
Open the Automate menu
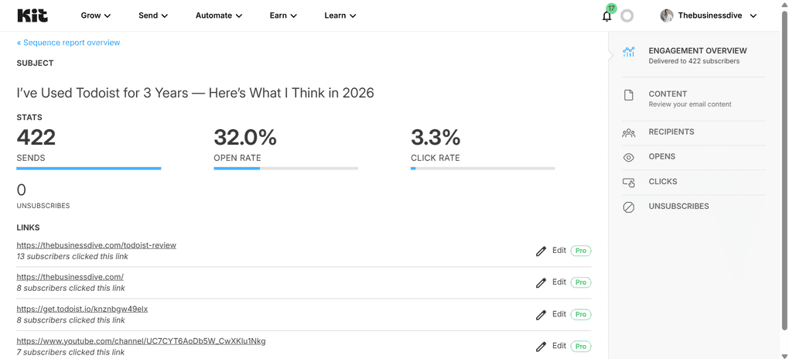(x=219, y=15)
